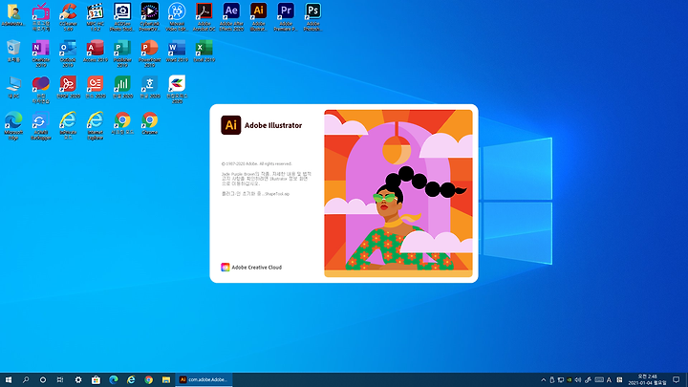Open the Recycle Bin on the desktop
Viewport: 688px width, 387px height.
tap(13, 51)
